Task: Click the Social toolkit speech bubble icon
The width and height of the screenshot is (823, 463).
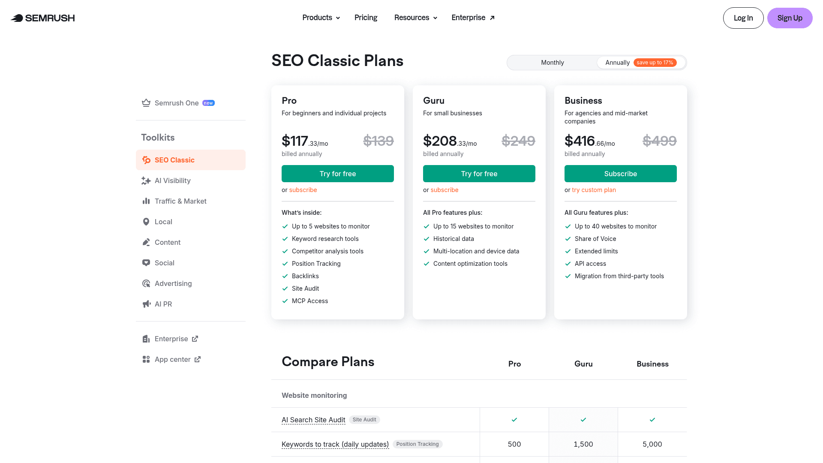Action: [146, 263]
